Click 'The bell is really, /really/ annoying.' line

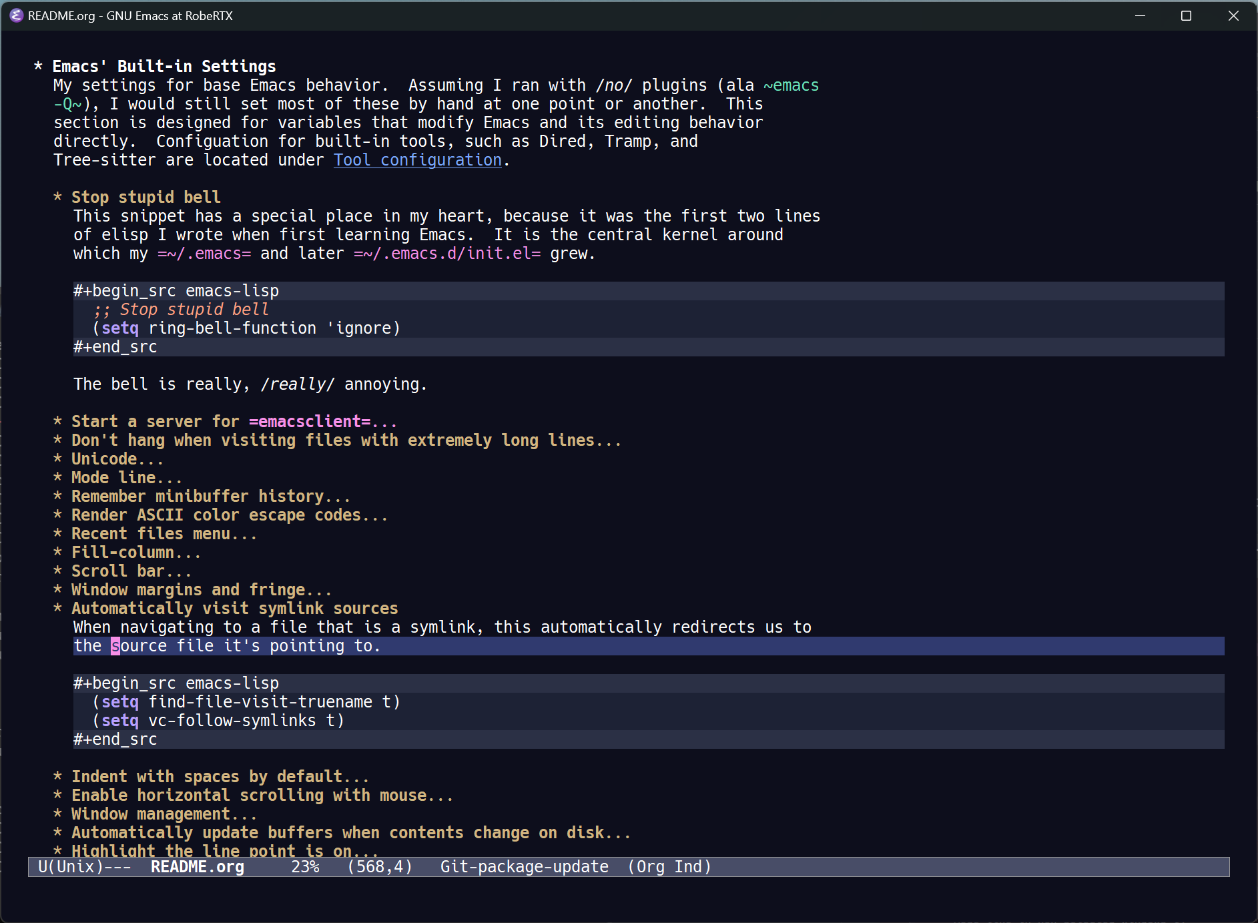click(x=250, y=384)
